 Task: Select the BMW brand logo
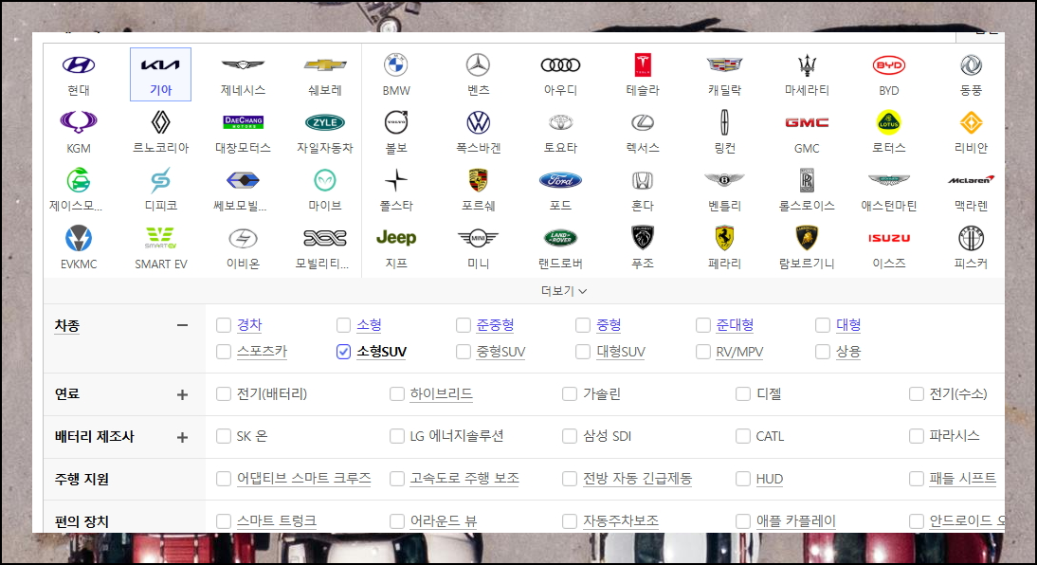396,64
